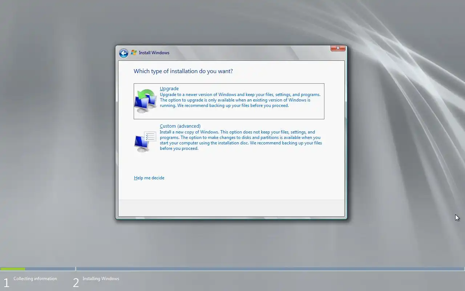Go back using the blue arrow button
The width and height of the screenshot is (465, 291).
[124, 53]
